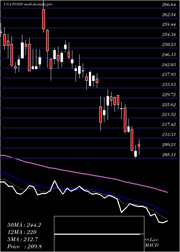Click the 213.31 price axis label
This screenshot has width=180, height=252.
(x=168, y=135)
